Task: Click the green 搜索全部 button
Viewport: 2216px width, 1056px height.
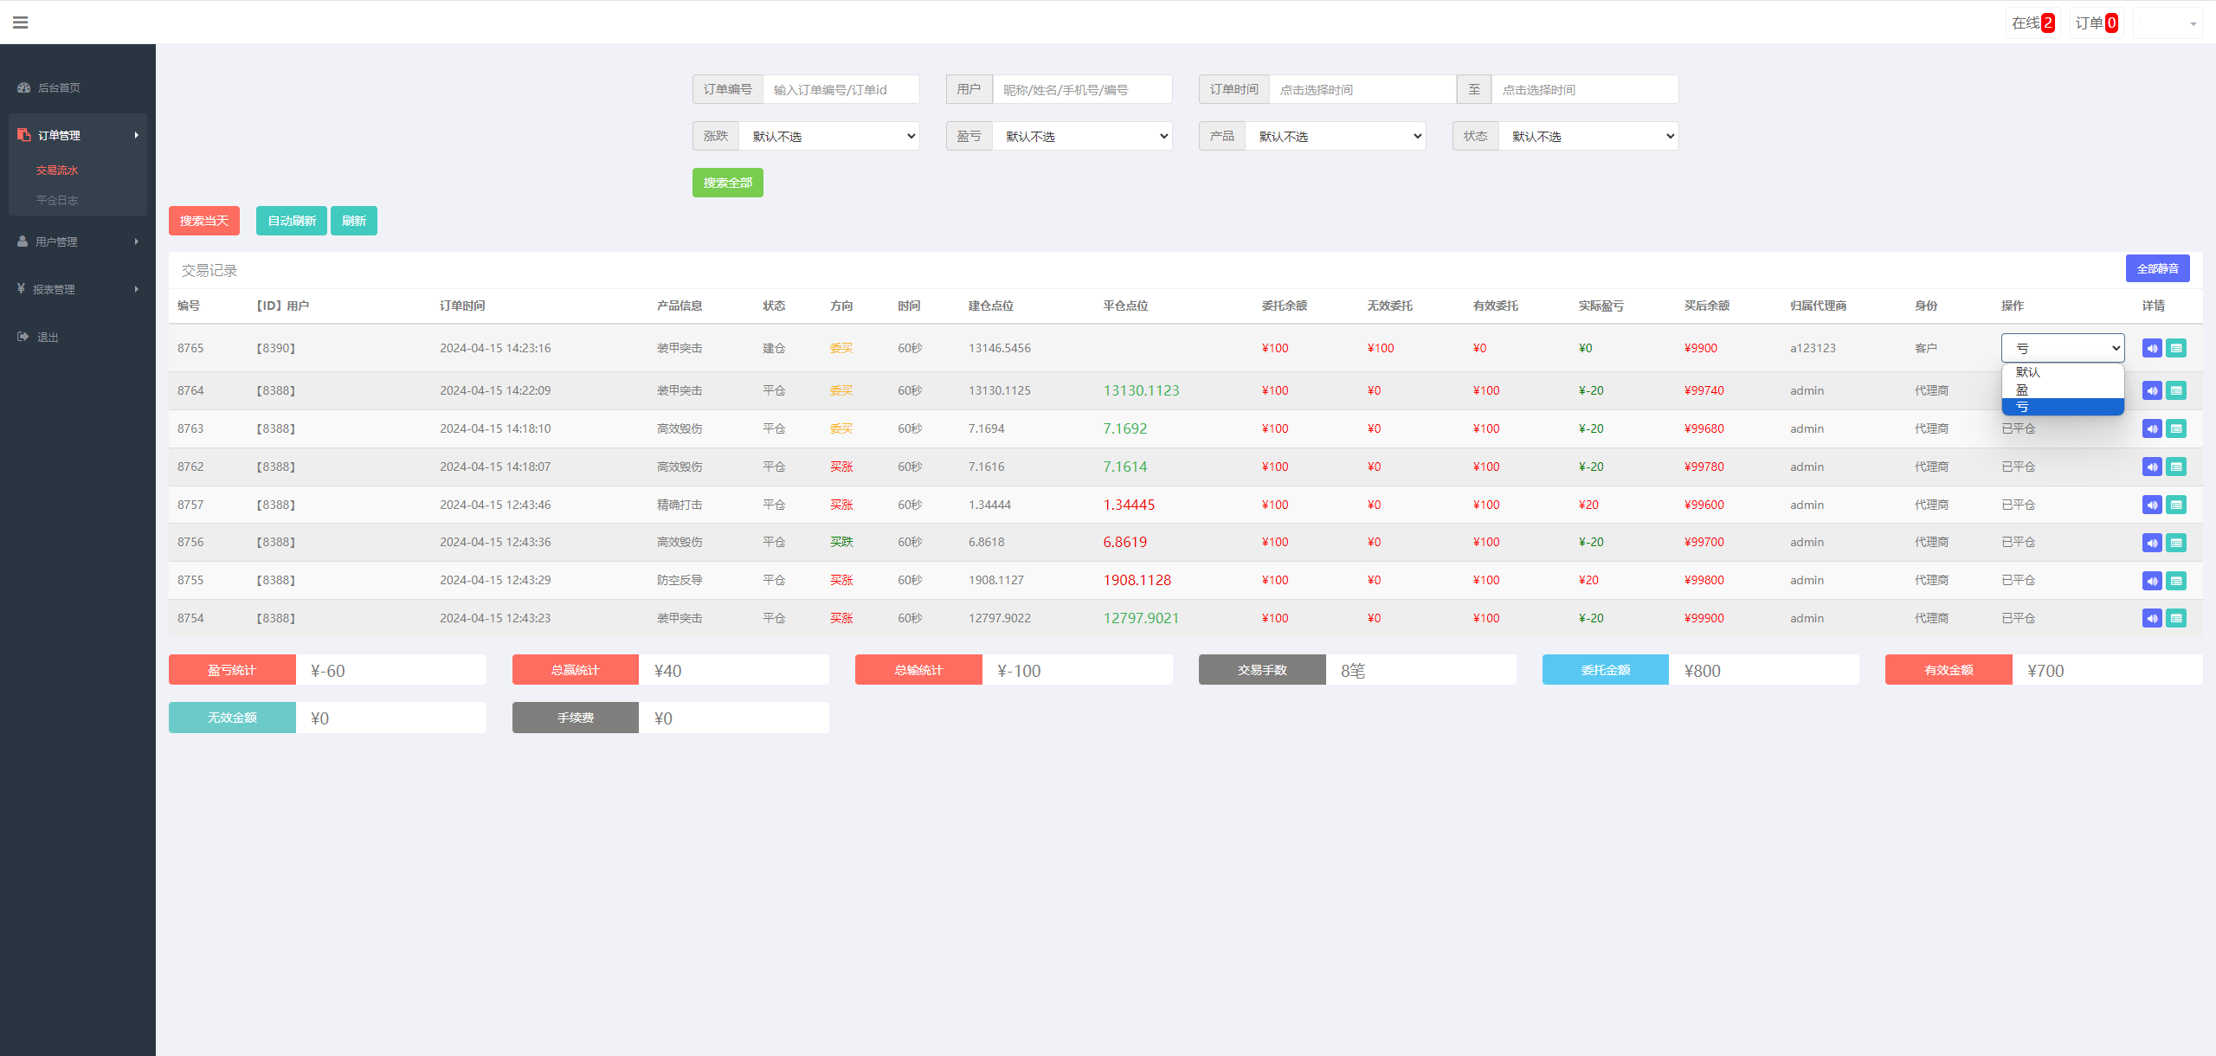Action: tap(727, 183)
